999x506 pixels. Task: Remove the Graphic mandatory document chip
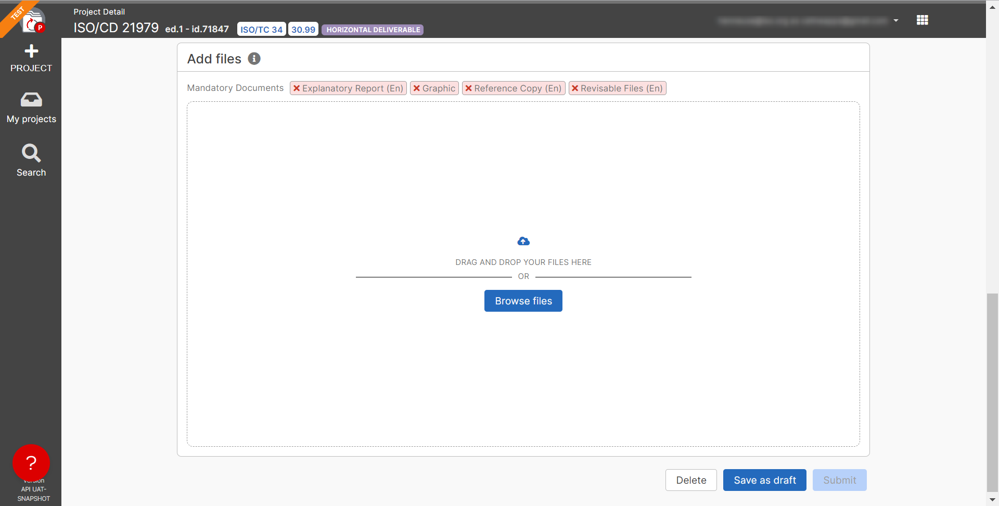(x=417, y=88)
